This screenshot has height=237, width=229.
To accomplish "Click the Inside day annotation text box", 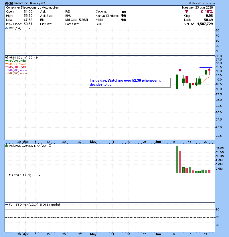I will click(x=130, y=83).
